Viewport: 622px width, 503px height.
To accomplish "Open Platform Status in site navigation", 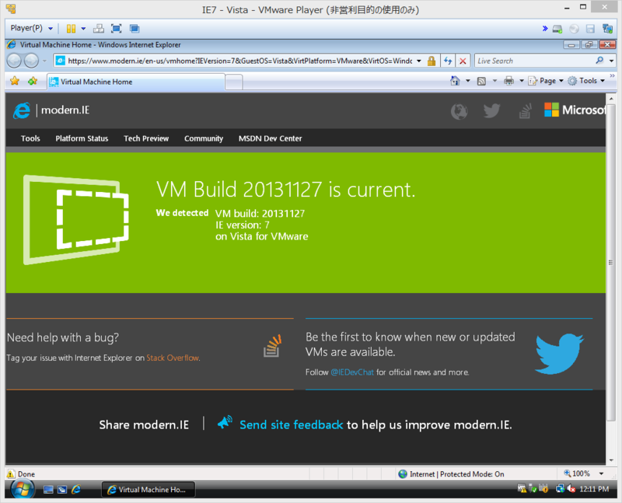I will [x=82, y=138].
